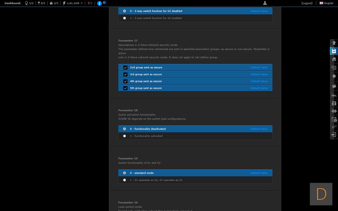This screenshot has width=338, height=211.
Task: Open the energy chart icon in sidebar
Action: [x=334, y=95]
